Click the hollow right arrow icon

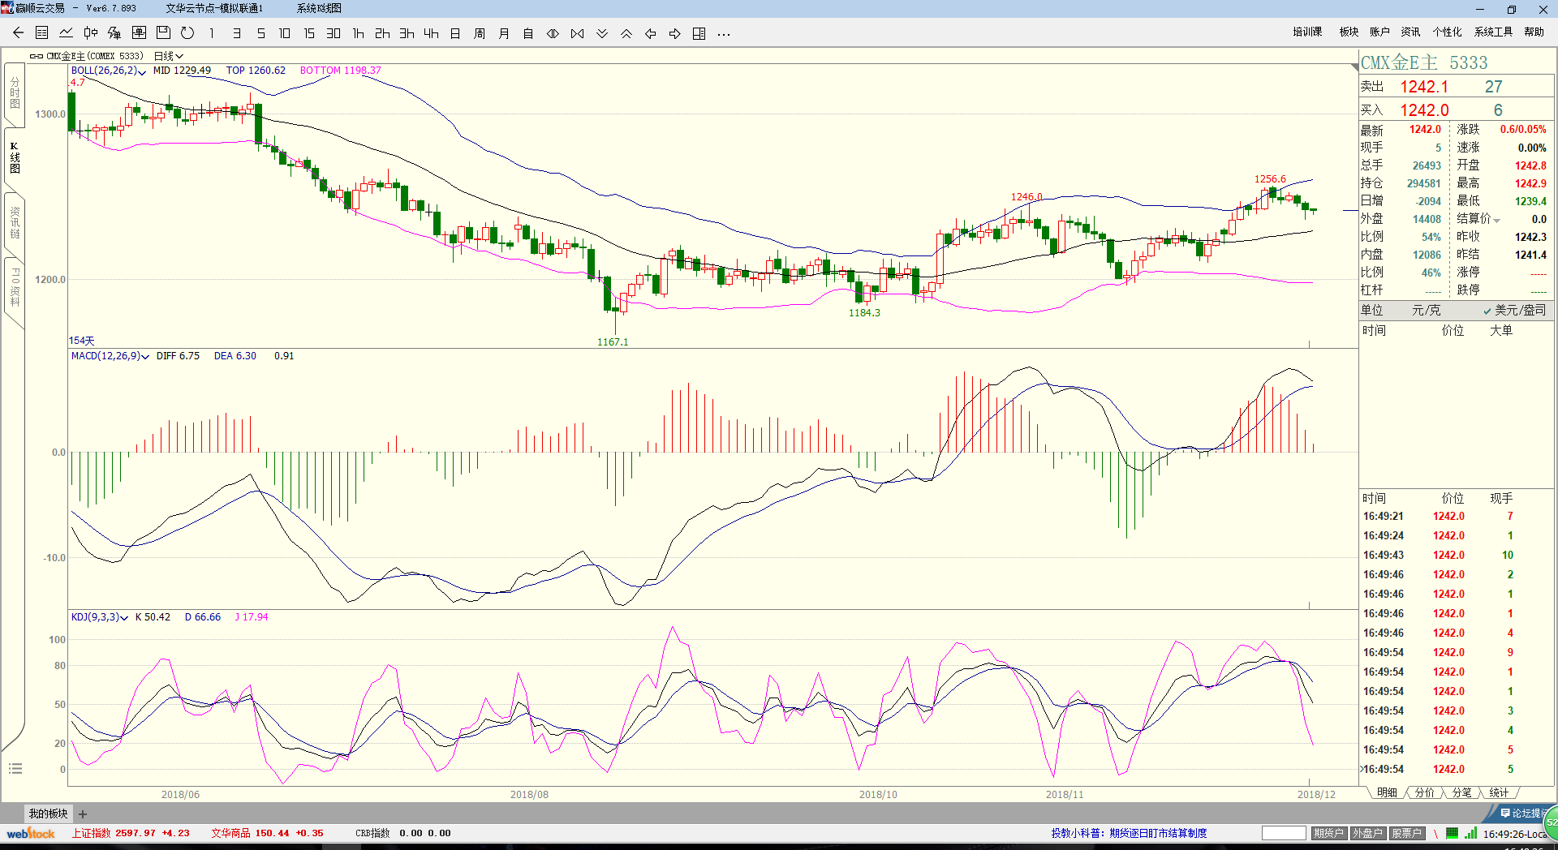[x=674, y=33]
